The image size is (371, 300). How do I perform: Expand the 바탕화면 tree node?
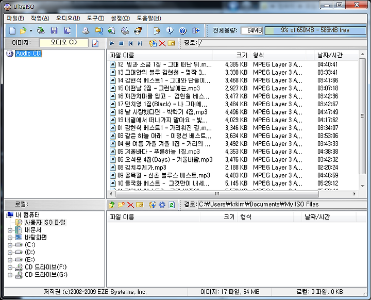[10, 238]
